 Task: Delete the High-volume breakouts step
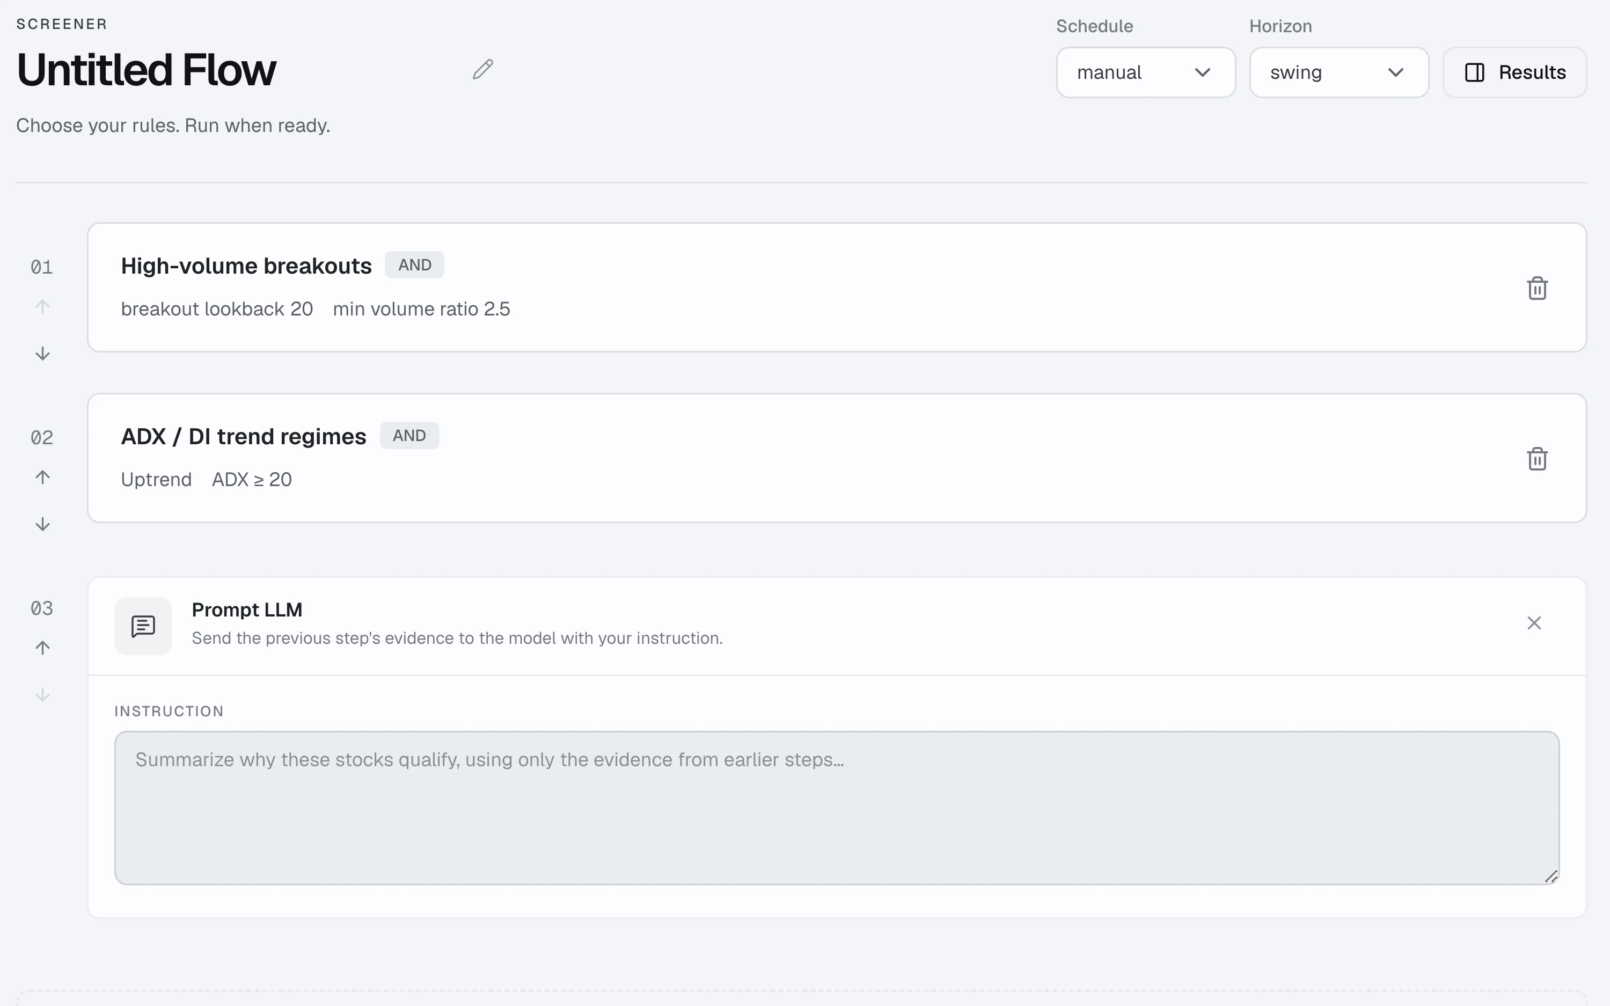coord(1537,288)
